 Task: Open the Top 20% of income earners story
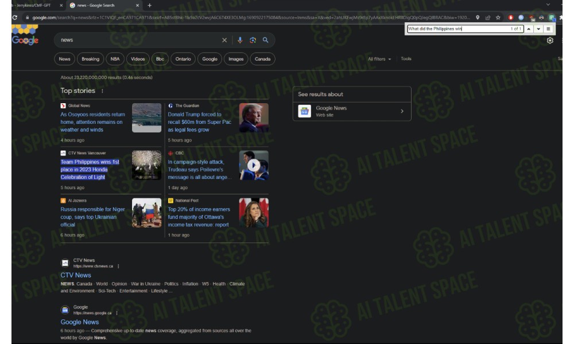(x=199, y=217)
